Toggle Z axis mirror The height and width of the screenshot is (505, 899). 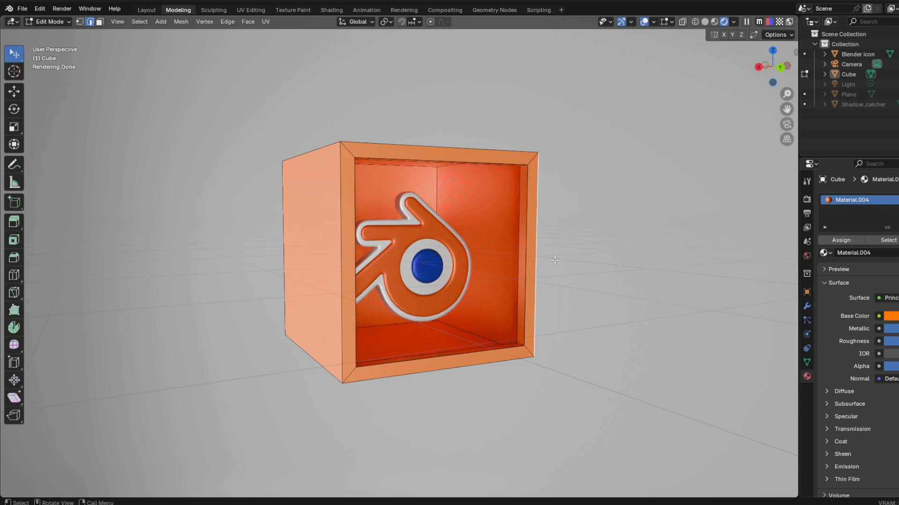tap(741, 35)
